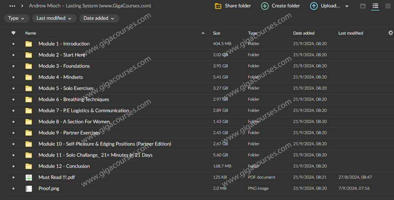Switch to media discovery view icon
Image resolution: width=394 pixels, height=200 pixels.
coord(362,6)
